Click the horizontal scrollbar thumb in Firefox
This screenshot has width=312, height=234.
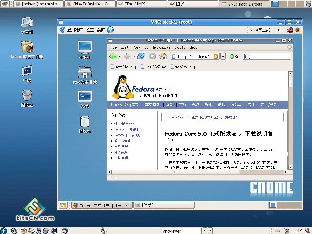[x=175, y=172]
